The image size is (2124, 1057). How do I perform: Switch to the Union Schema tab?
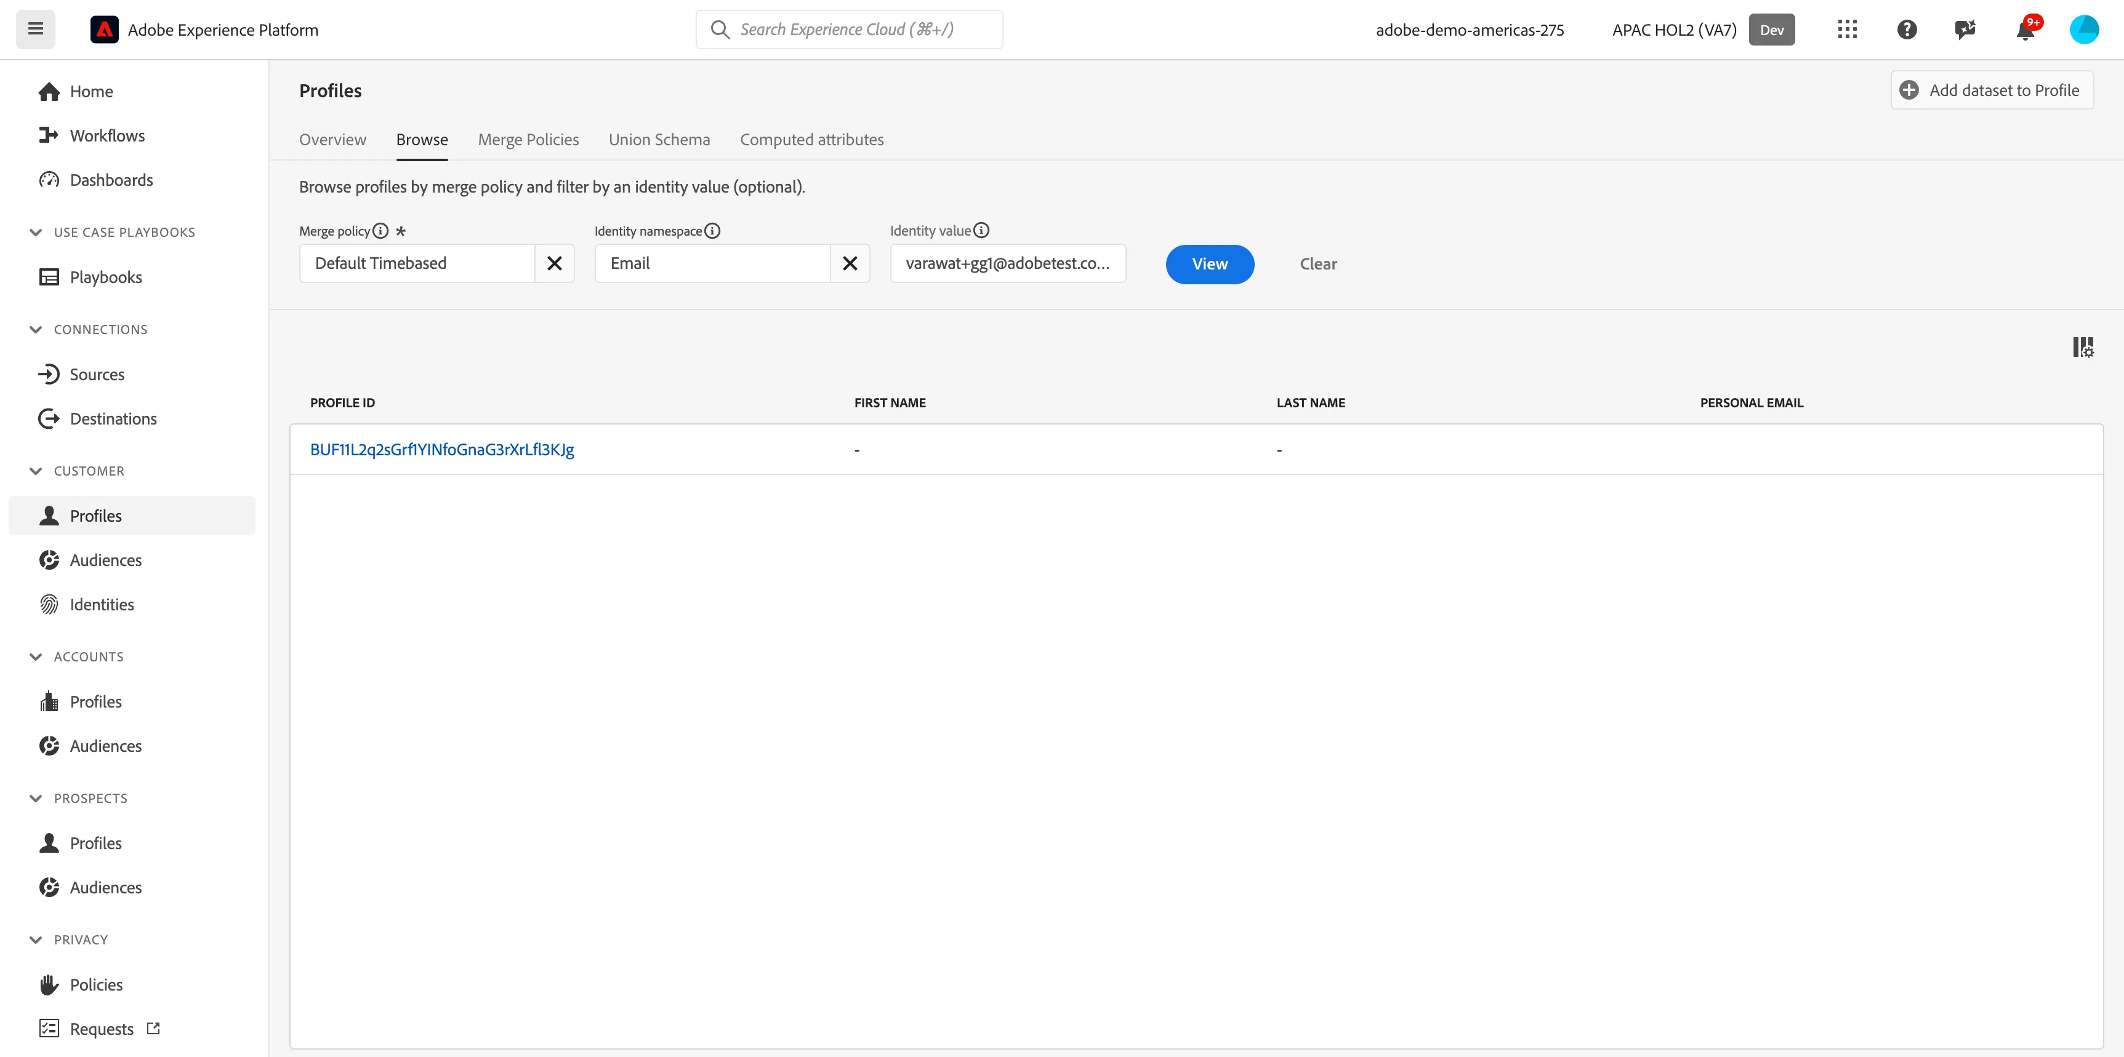point(659,140)
